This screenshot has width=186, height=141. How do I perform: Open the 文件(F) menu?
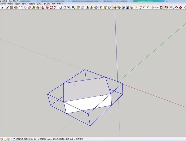[3, 4]
